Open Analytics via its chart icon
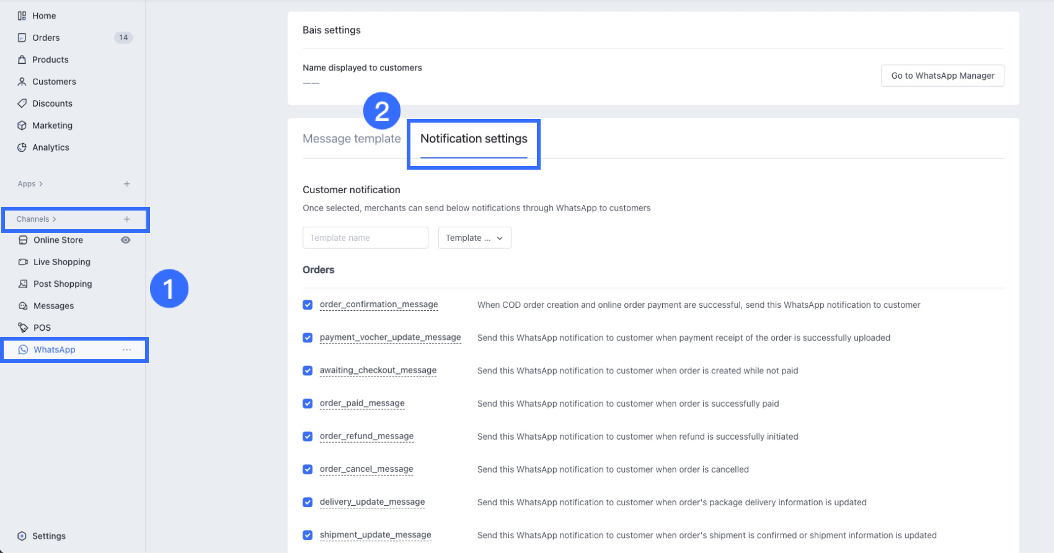This screenshot has width=1054, height=553. tap(22, 147)
